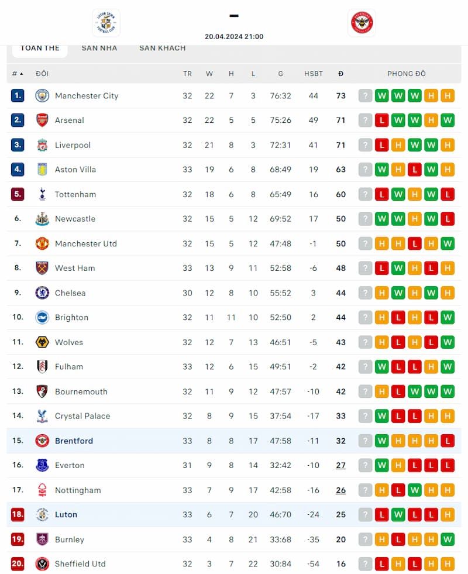This screenshot has width=468, height=574.
Task: Open the Everton team page link
Action: (70, 465)
